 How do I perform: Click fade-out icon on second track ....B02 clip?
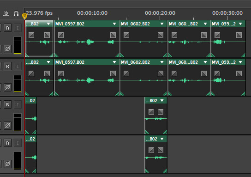[x=47, y=73]
